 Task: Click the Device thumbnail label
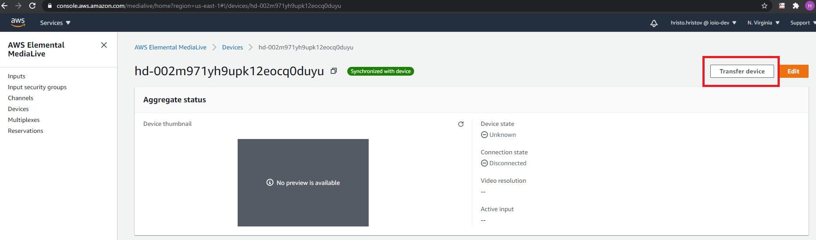167,124
